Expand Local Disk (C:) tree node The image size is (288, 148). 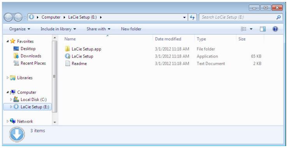tap(11, 99)
